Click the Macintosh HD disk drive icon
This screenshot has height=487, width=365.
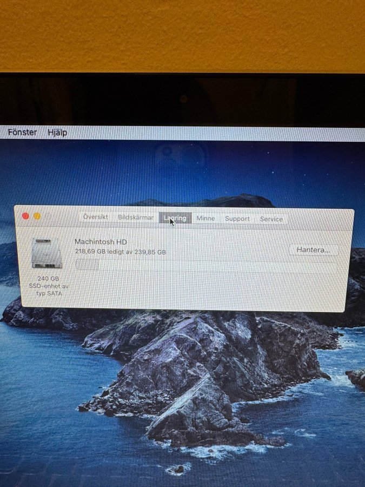tap(47, 253)
